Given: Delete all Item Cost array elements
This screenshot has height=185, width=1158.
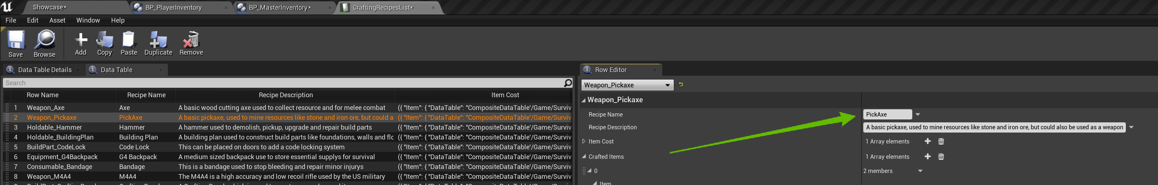Looking at the screenshot, I should point(941,141).
